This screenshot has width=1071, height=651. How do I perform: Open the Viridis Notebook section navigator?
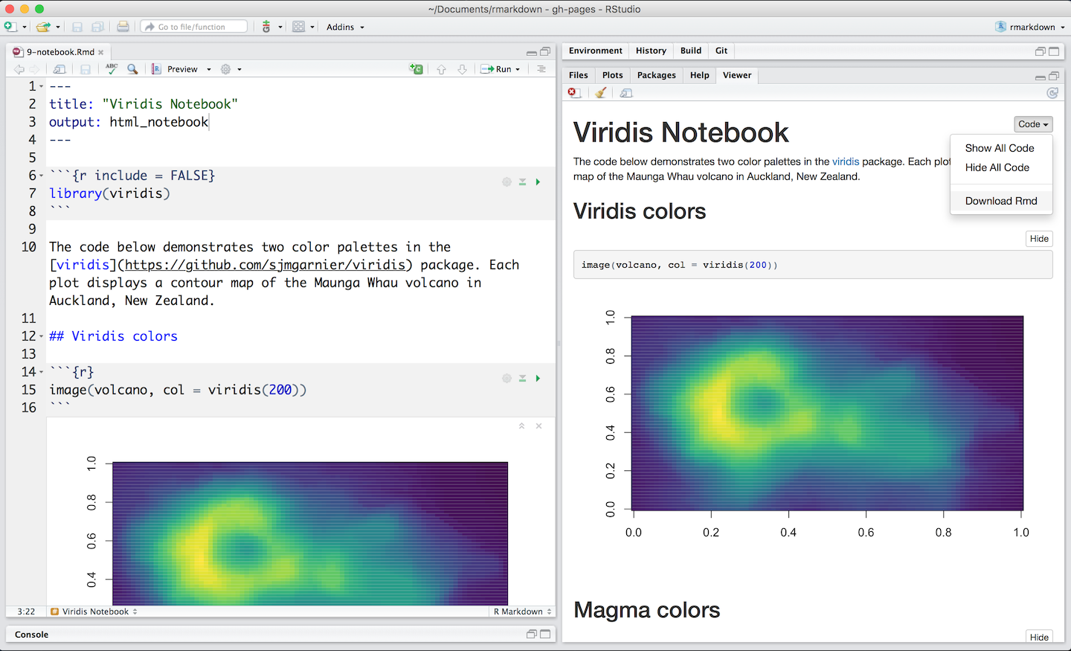pyautogui.click(x=94, y=612)
